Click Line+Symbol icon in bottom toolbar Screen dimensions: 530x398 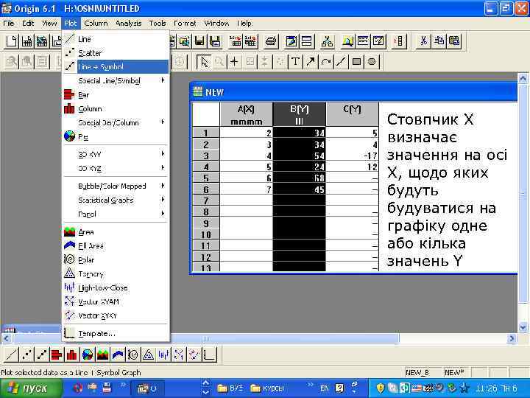pos(41,355)
